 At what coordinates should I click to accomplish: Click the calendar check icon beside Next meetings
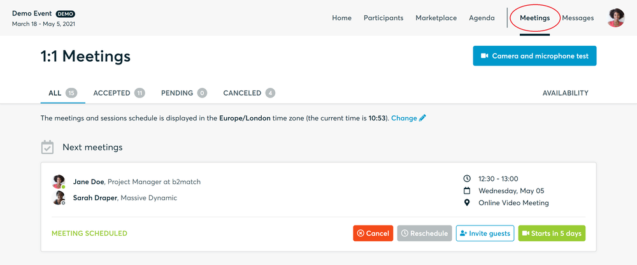47,147
